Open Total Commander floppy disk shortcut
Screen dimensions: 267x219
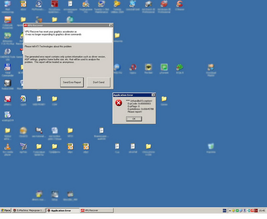point(7,68)
